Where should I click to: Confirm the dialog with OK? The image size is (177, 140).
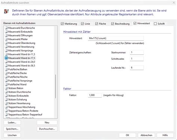point(127,135)
